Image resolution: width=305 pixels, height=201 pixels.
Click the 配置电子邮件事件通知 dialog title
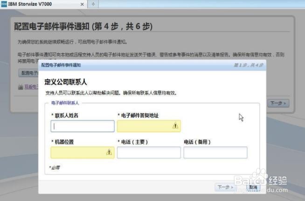(x=61, y=65)
